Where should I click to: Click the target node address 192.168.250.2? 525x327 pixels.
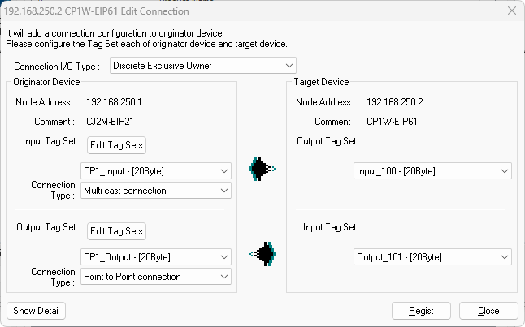tap(395, 102)
